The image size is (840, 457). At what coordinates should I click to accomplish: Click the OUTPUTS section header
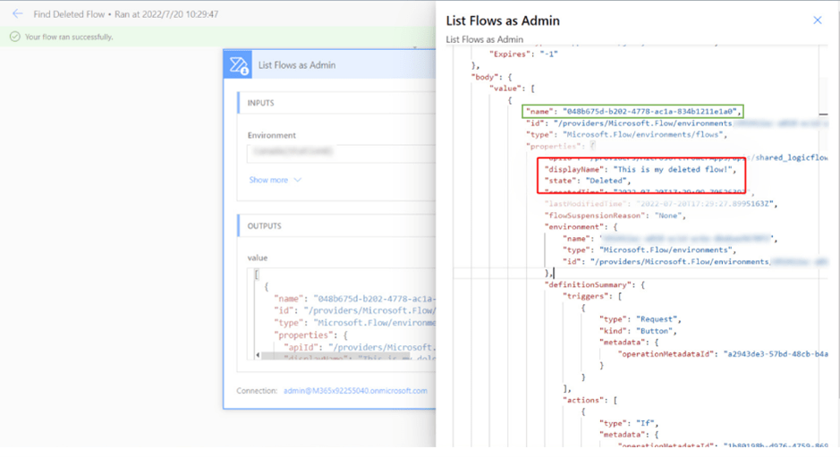pos(264,226)
